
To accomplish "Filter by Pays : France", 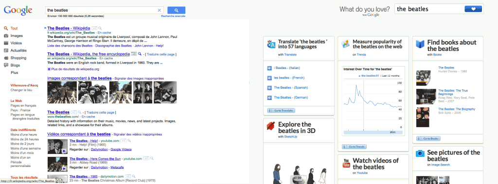I will point(20,110).
